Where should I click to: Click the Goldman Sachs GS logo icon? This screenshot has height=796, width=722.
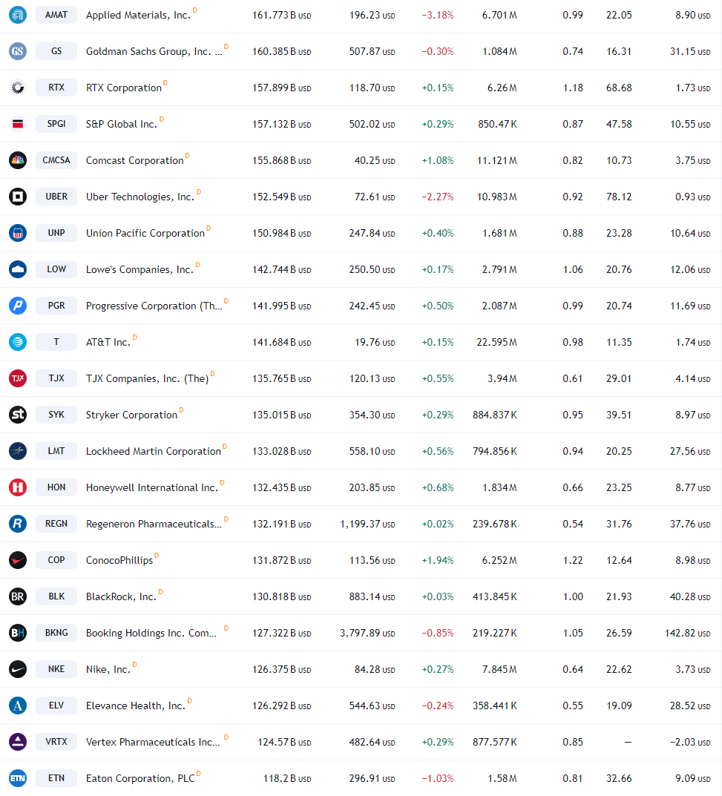(18, 51)
